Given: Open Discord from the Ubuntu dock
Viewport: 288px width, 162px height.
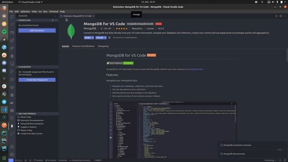Looking at the screenshot, I should click(x=4, y=63).
